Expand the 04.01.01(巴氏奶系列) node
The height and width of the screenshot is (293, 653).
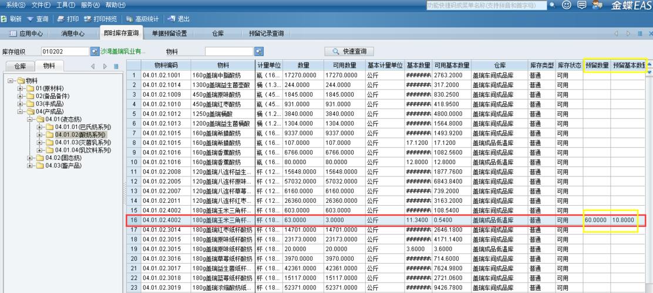39,127
